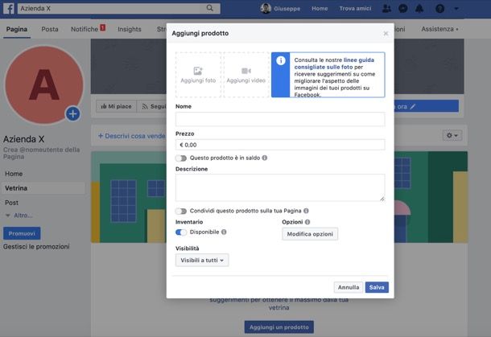Click the Azienda X profile picture
This screenshot has height=337, width=491.
pos(44,84)
